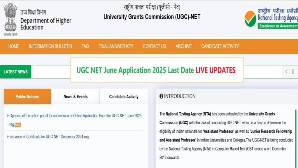This screenshot has height=168, width=298.
Task: Select the Candidate Activity tab beside News & Events
Action: point(124,97)
